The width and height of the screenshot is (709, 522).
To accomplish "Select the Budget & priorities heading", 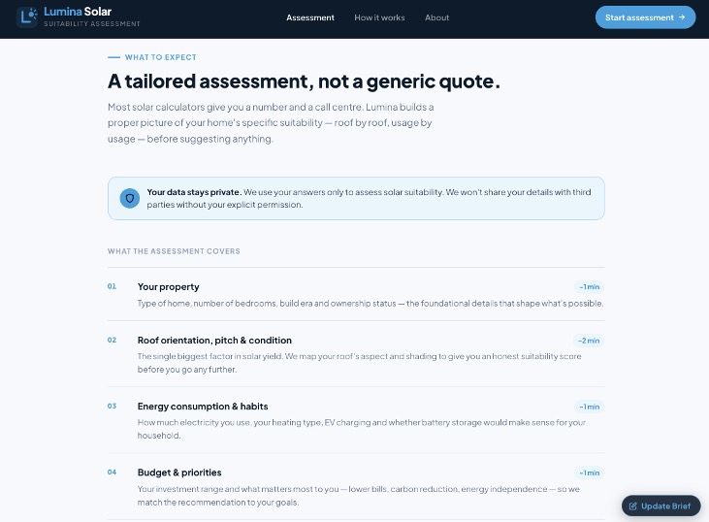I will (179, 473).
